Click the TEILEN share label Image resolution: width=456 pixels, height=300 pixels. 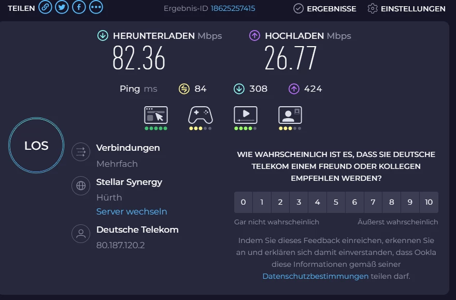[x=21, y=8]
